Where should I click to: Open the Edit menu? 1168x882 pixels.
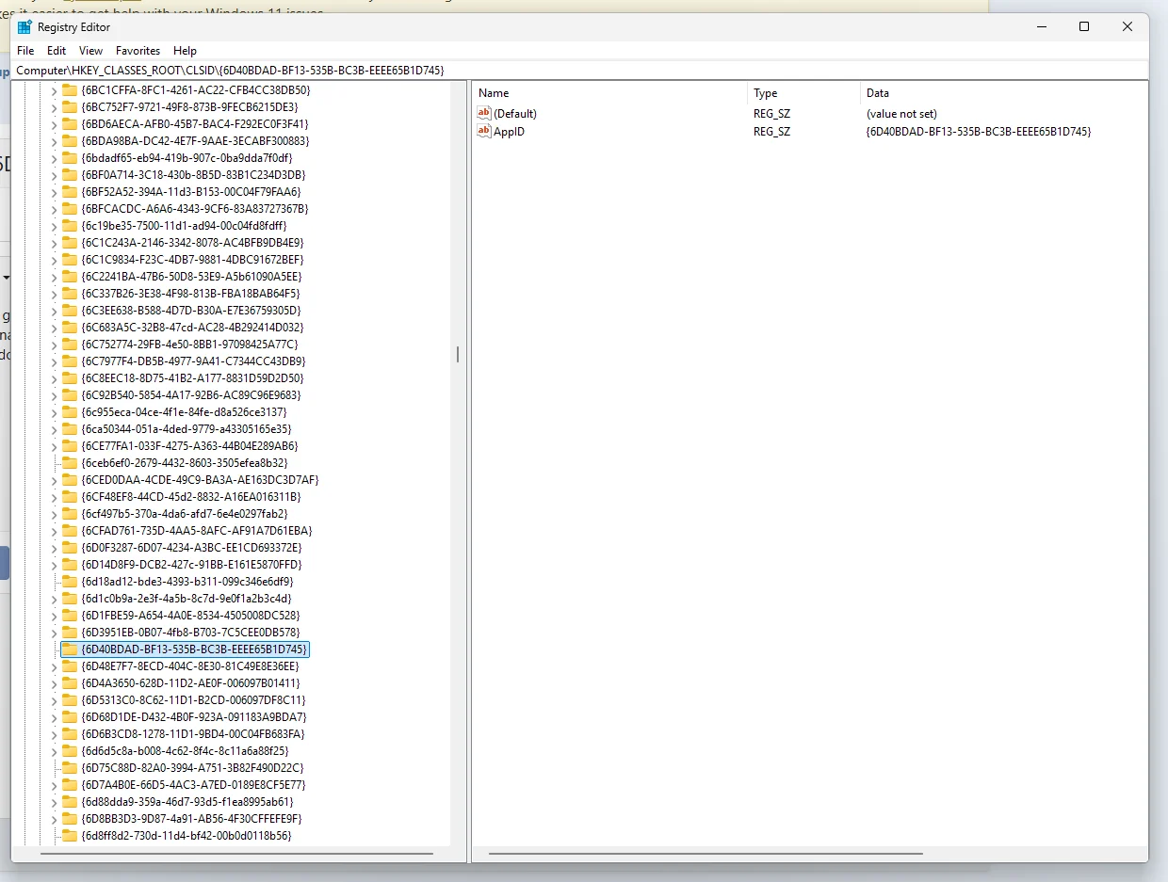(x=57, y=51)
